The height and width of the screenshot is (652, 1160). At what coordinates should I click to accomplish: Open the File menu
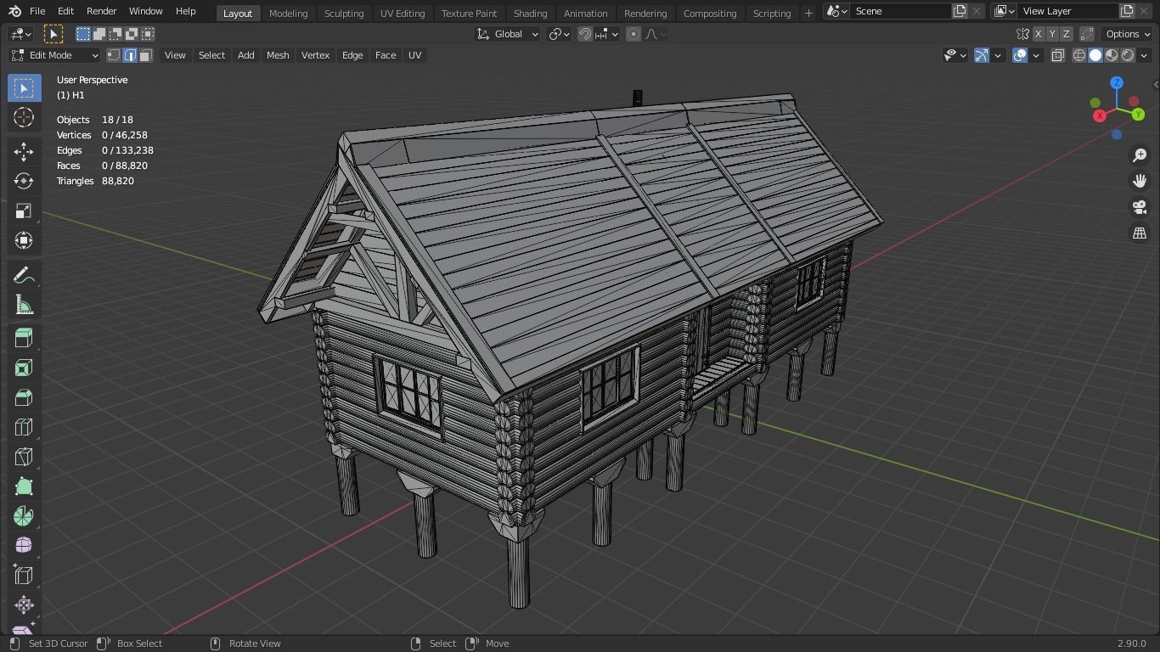click(x=37, y=11)
